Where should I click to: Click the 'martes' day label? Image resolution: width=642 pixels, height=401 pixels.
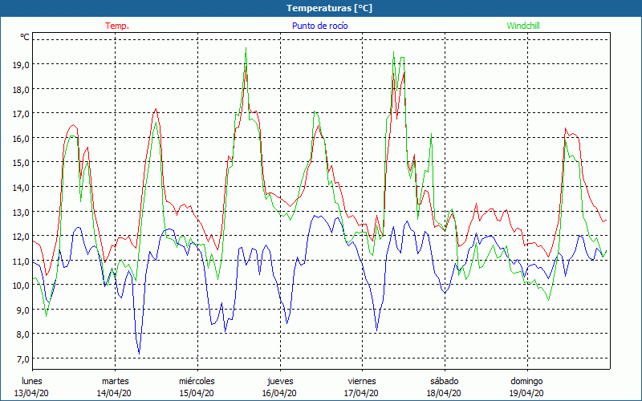(x=115, y=381)
